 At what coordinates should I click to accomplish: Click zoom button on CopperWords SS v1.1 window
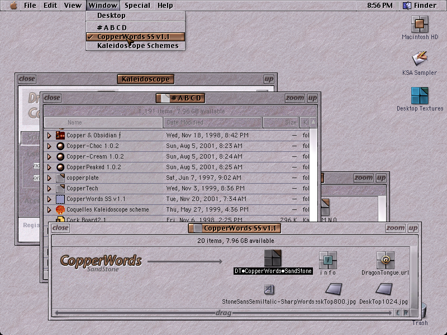[x=395, y=228]
